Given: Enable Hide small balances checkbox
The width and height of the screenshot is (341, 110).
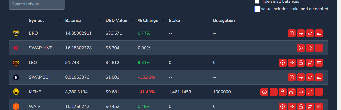Looking at the screenshot, I should click(x=257, y=2).
